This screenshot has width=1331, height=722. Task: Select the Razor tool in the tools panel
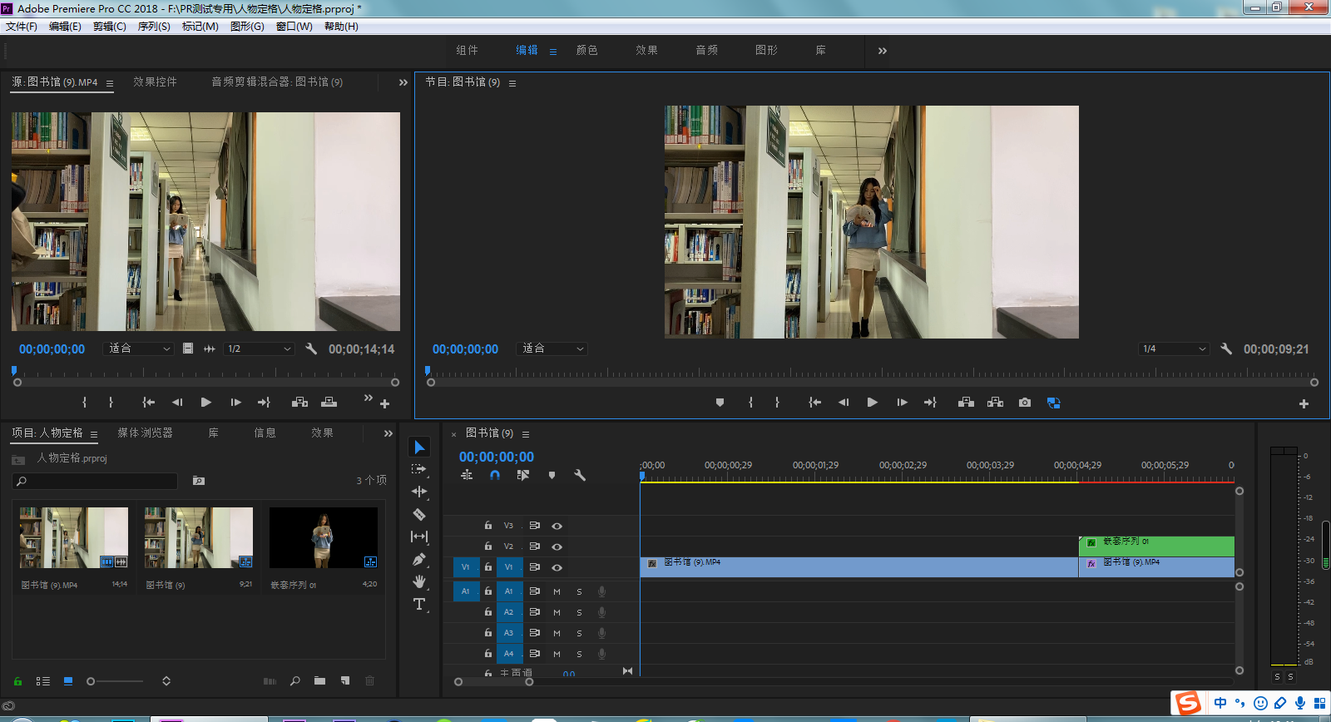pos(419,514)
